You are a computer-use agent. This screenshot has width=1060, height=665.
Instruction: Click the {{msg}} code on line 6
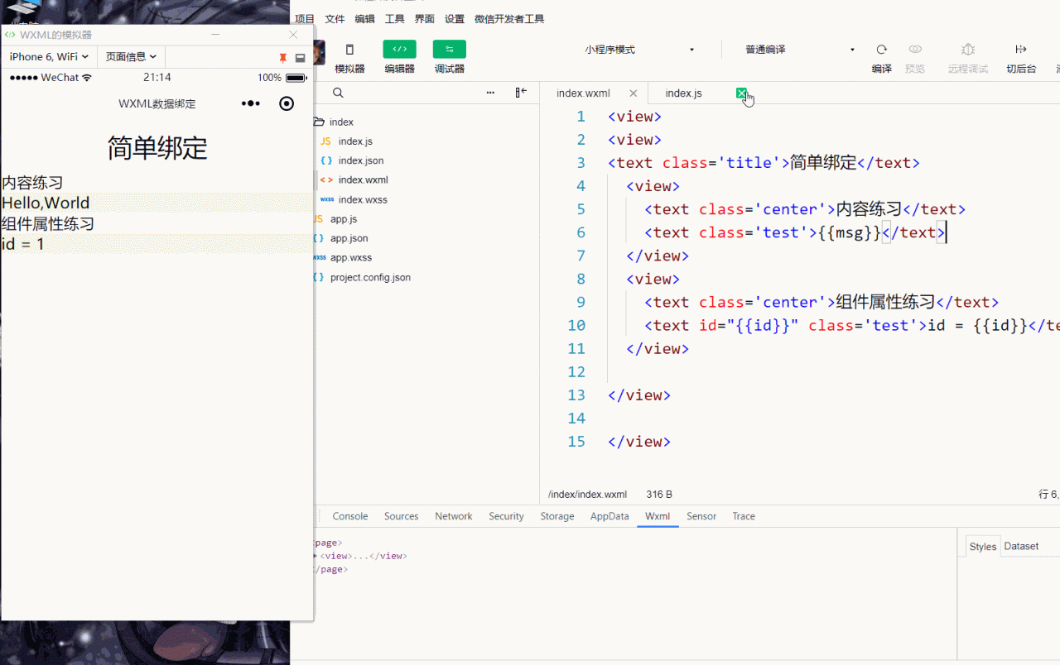point(849,232)
